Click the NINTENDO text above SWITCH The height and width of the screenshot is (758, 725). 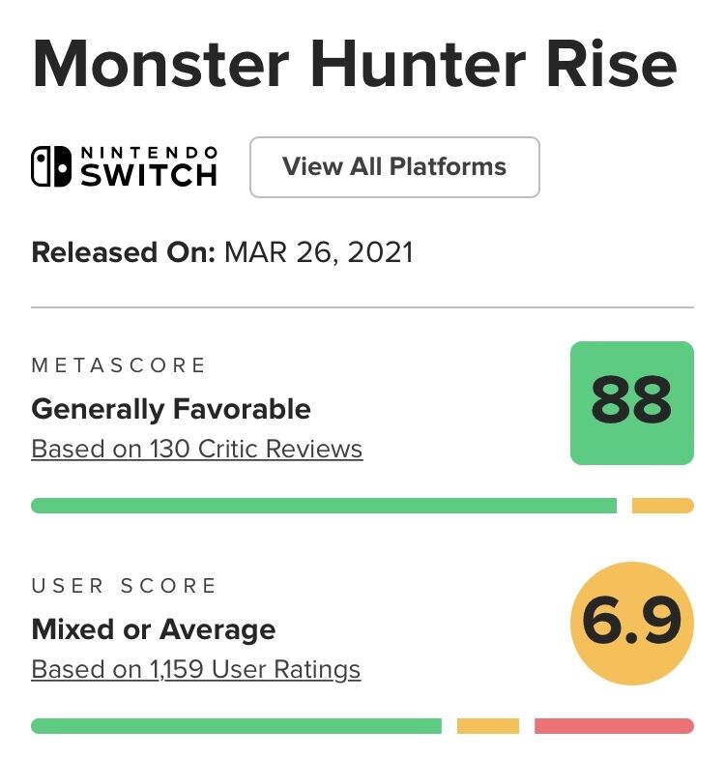pos(148,153)
